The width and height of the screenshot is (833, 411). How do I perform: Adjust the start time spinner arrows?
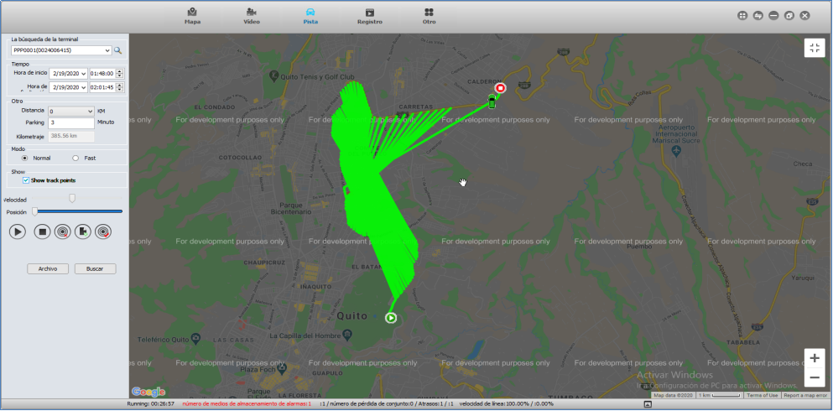[119, 73]
